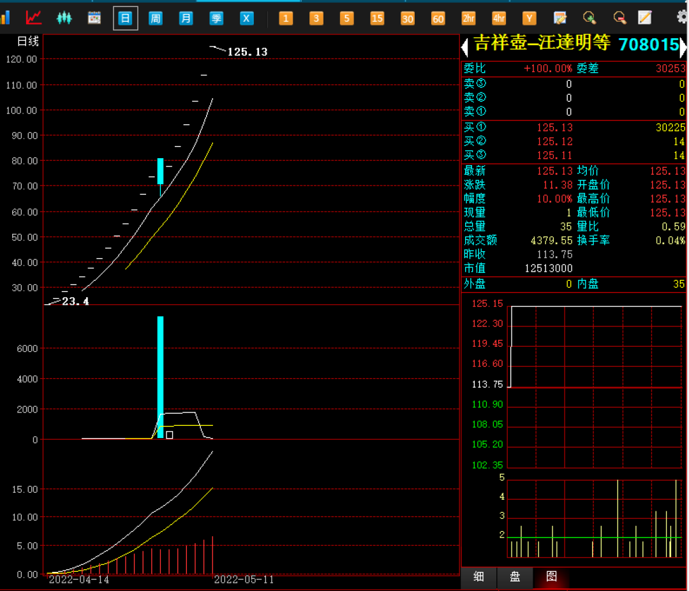Select the 2hr chart button
Viewport: 689px width, 591px height.
coord(468,18)
